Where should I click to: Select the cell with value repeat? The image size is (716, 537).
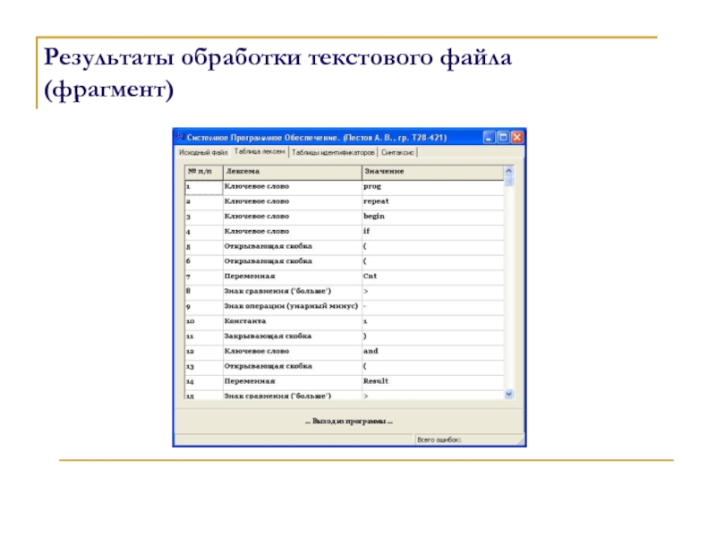(431, 201)
